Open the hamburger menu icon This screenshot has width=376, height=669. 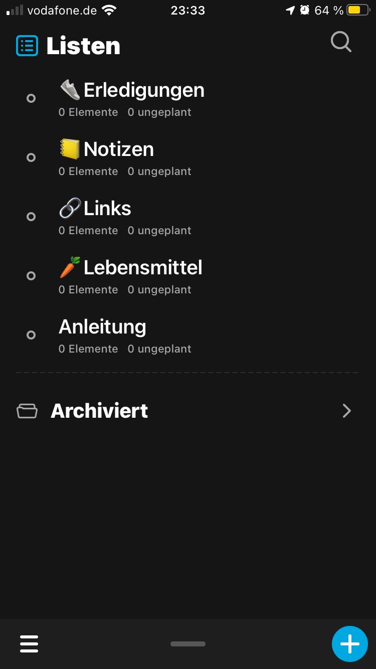(x=29, y=643)
